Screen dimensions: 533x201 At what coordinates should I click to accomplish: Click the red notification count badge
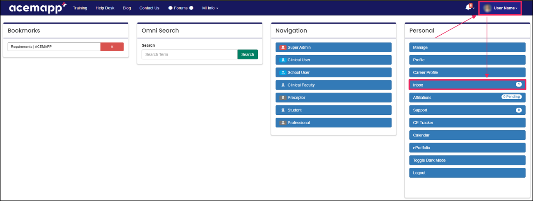click(x=471, y=5)
